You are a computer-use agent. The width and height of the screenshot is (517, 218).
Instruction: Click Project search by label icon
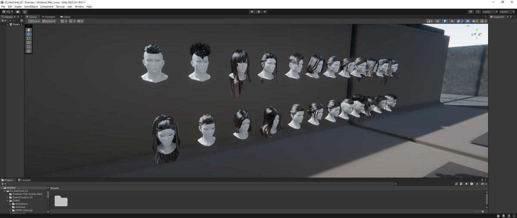click(466, 184)
